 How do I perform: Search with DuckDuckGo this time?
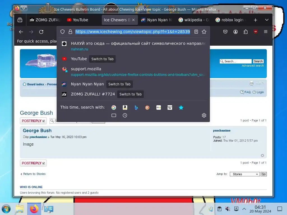(x=147, y=107)
